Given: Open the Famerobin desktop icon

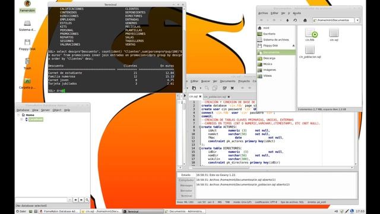Looking at the screenshot, I should pyautogui.click(x=27, y=7).
